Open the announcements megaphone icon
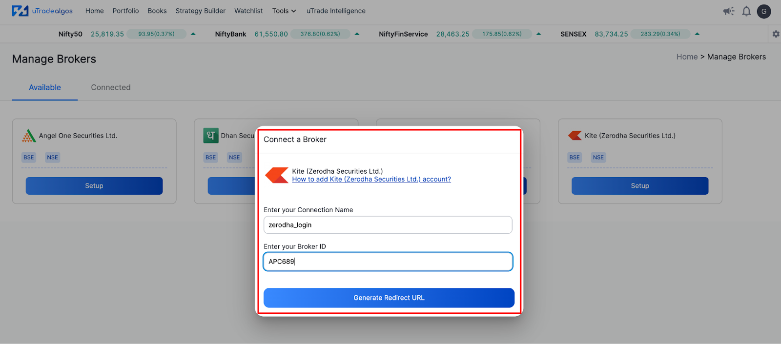This screenshot has height=344, width=781. click(729, 11)
